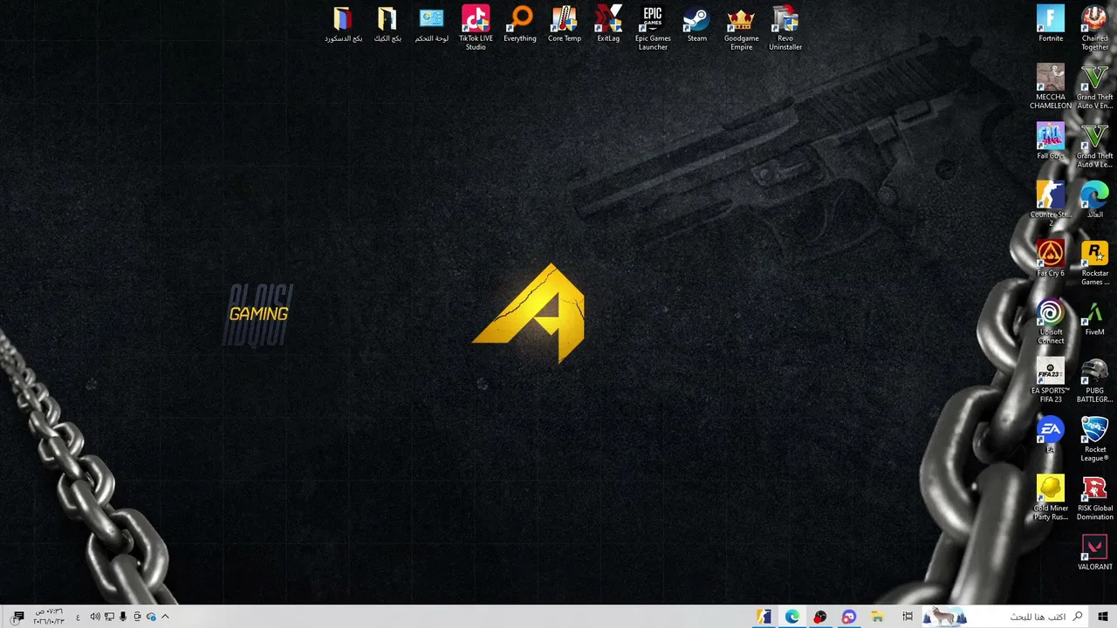Image resolution: width=1117 pixels, height=628 pixels.
Task: Switch to Microsoft Edge on the taskbar
Action: (x=791, y=617)
